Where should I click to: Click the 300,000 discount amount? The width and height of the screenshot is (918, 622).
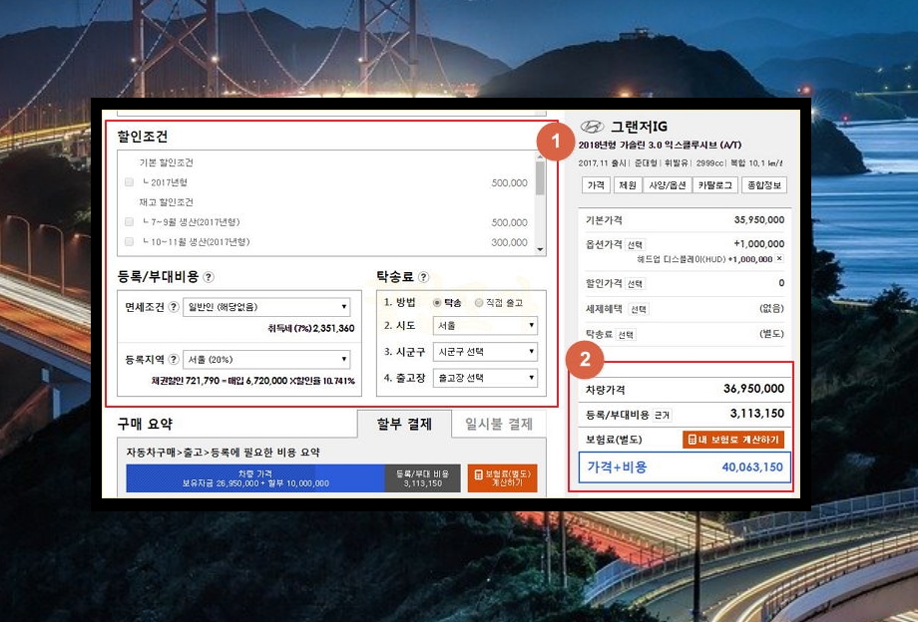tap(509, 242)
